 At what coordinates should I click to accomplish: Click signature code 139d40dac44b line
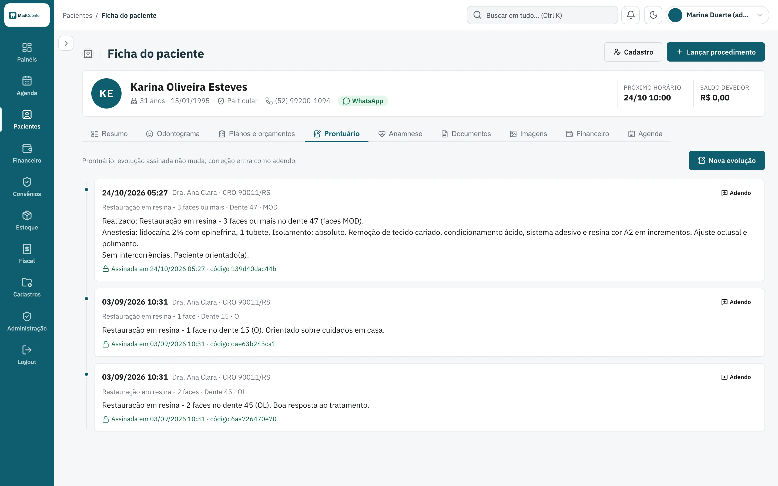pyautogui.click(x=189, y=269)
